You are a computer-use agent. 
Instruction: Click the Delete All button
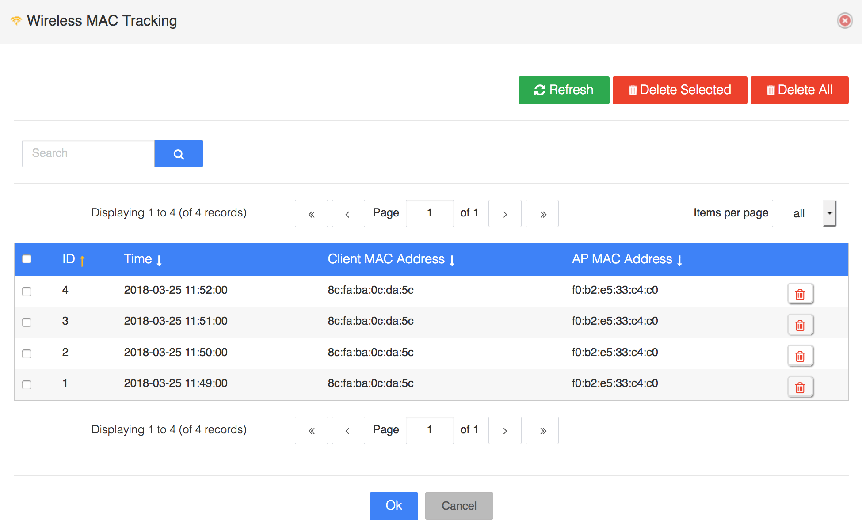click(x=799, y=90)
